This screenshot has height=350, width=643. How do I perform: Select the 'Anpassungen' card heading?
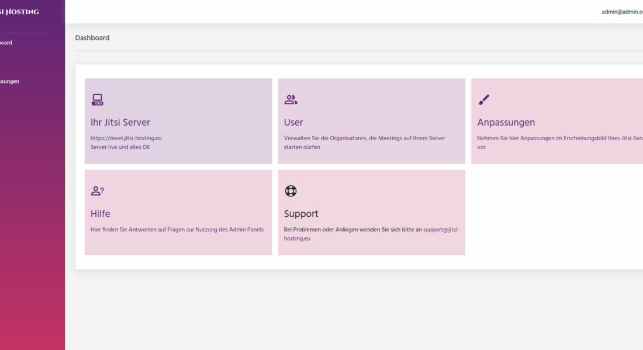click(x=506, y=123)
